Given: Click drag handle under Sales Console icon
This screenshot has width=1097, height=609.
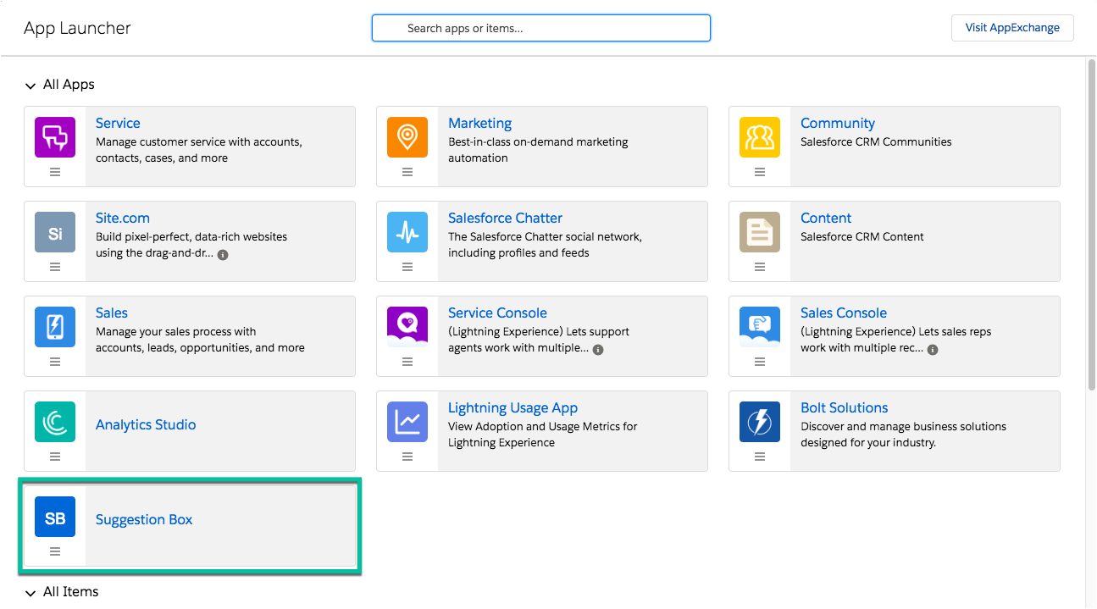Looking at the screenshot, I should coord(760,362).
